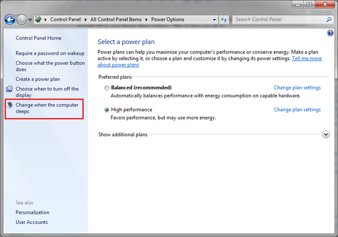Expand Show additional plans chevron
This screenshot has height=237, width=338.
[x=326, y=134]
